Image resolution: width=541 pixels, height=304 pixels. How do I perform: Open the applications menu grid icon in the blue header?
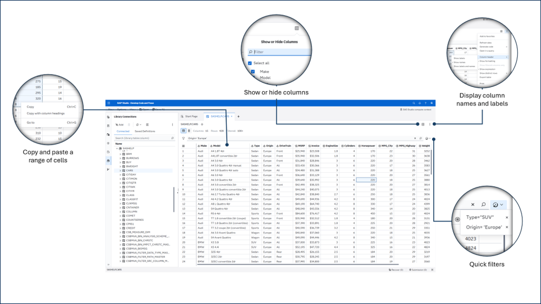coord(109,103)
